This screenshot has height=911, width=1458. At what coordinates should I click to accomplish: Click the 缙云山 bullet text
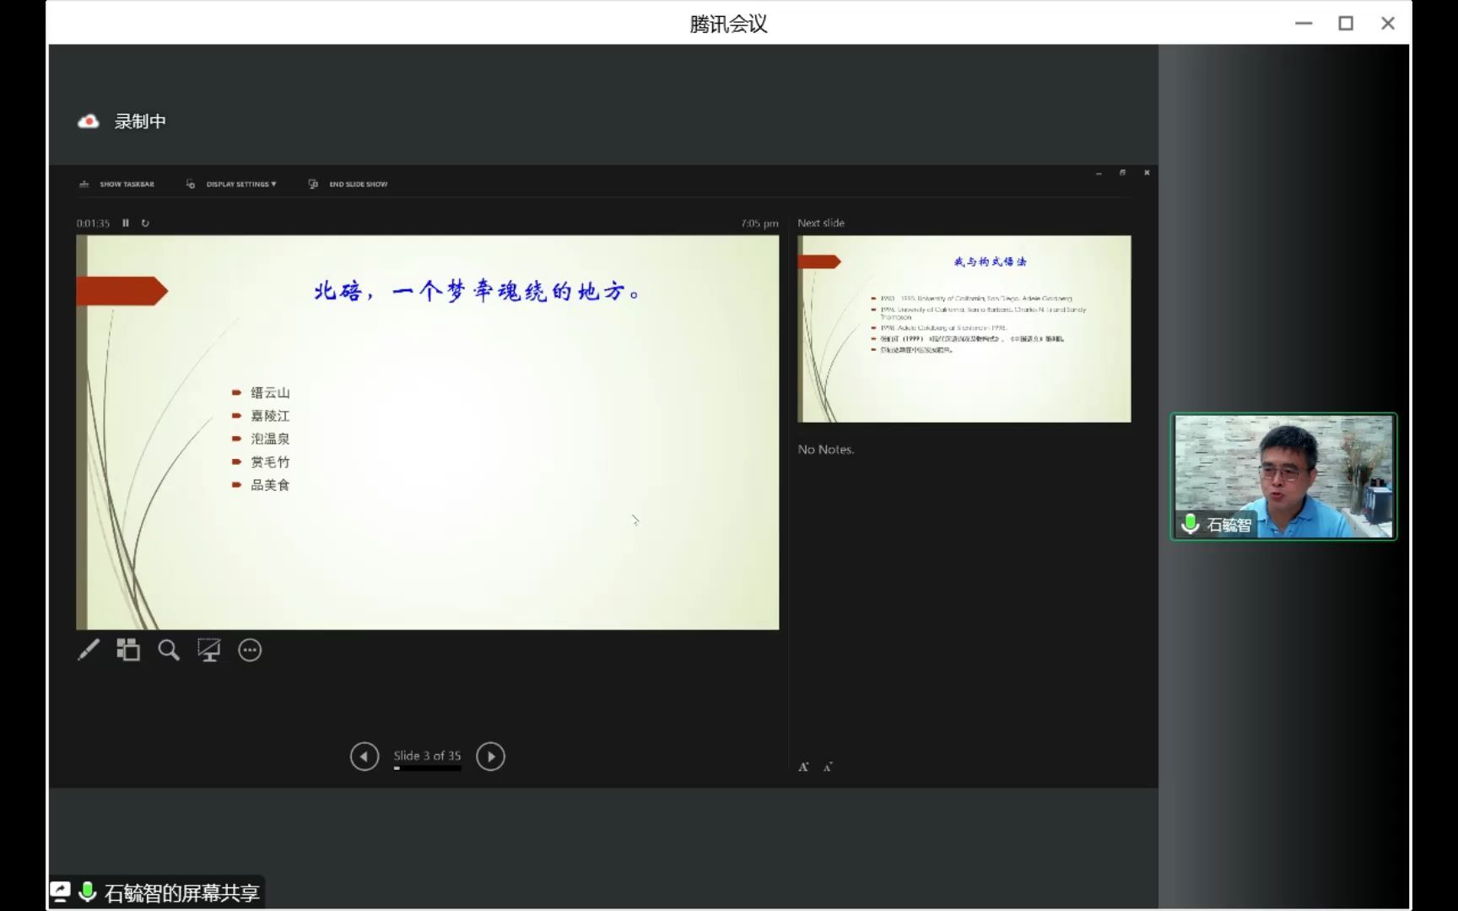pyautogui.click(x=270, y=393)
